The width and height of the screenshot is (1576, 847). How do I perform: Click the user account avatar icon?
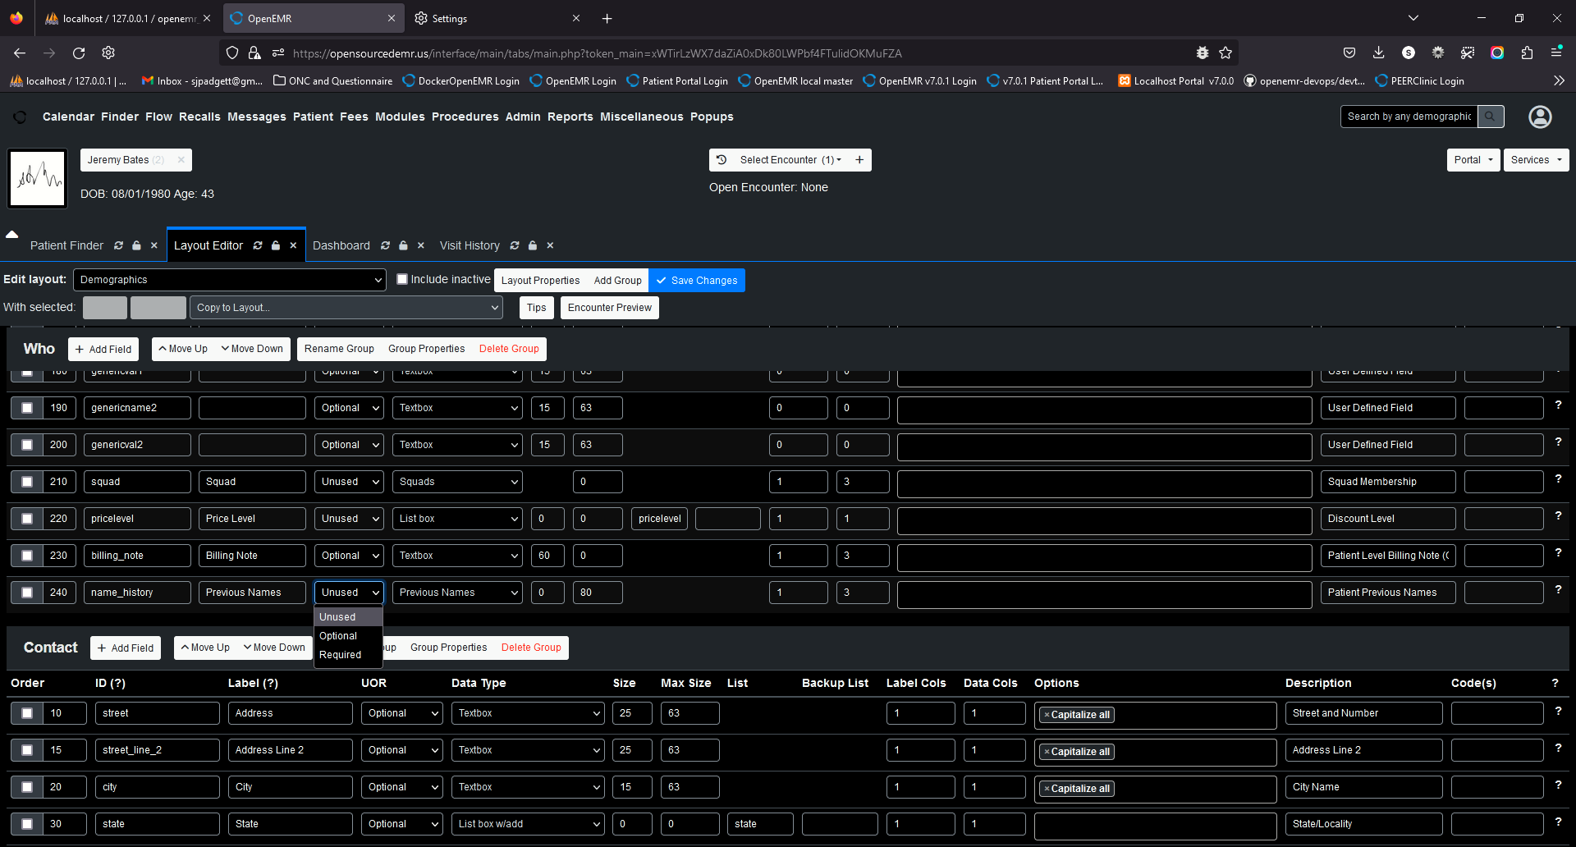[1540, 117]
